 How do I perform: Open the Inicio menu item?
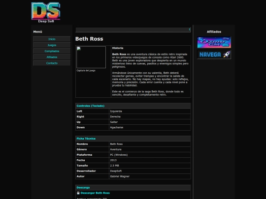(52, 39)
